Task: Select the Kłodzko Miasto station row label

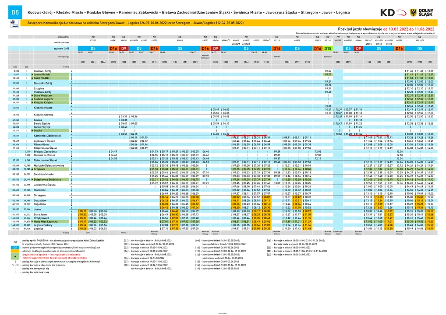Action: 43,108
